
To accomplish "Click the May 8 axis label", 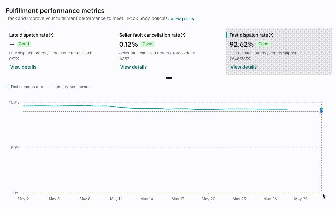I will pyautogui.click(x=85, y=199).
